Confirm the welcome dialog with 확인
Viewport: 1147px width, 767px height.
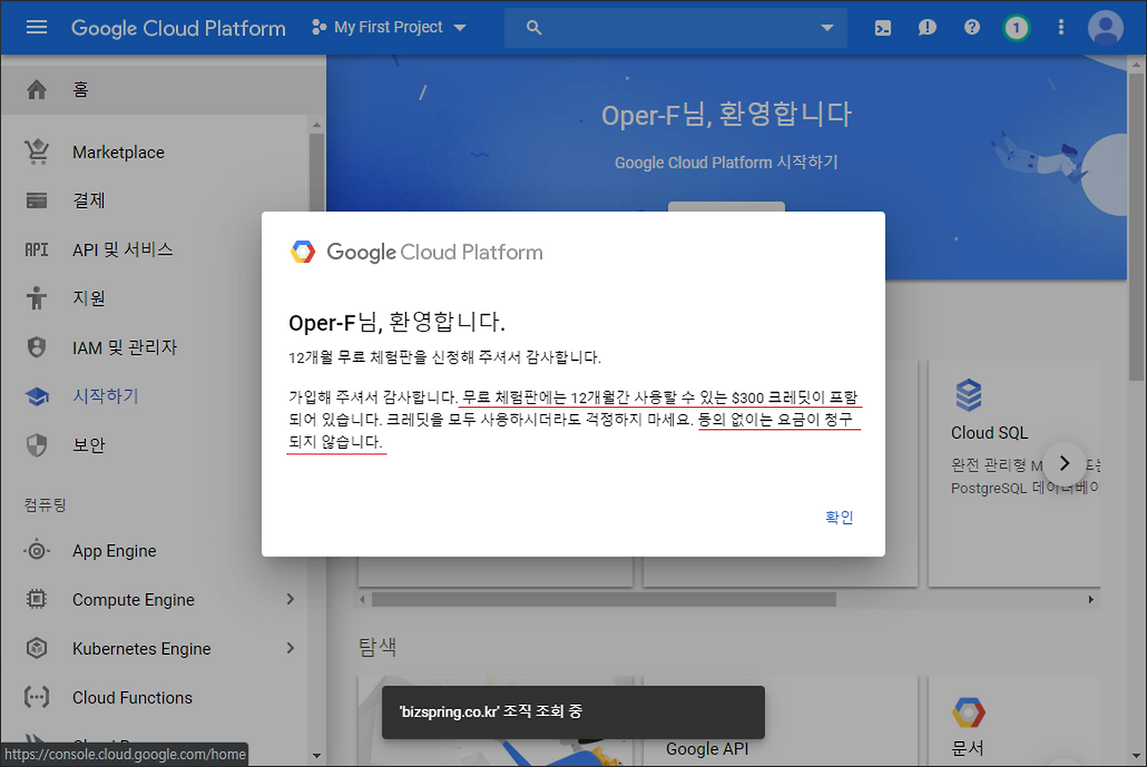(840, 517)
